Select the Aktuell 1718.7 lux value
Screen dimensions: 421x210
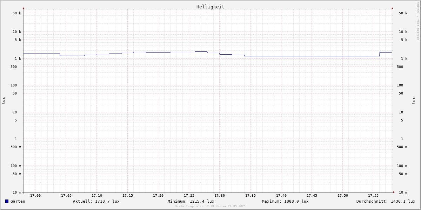tap(96, 201)
